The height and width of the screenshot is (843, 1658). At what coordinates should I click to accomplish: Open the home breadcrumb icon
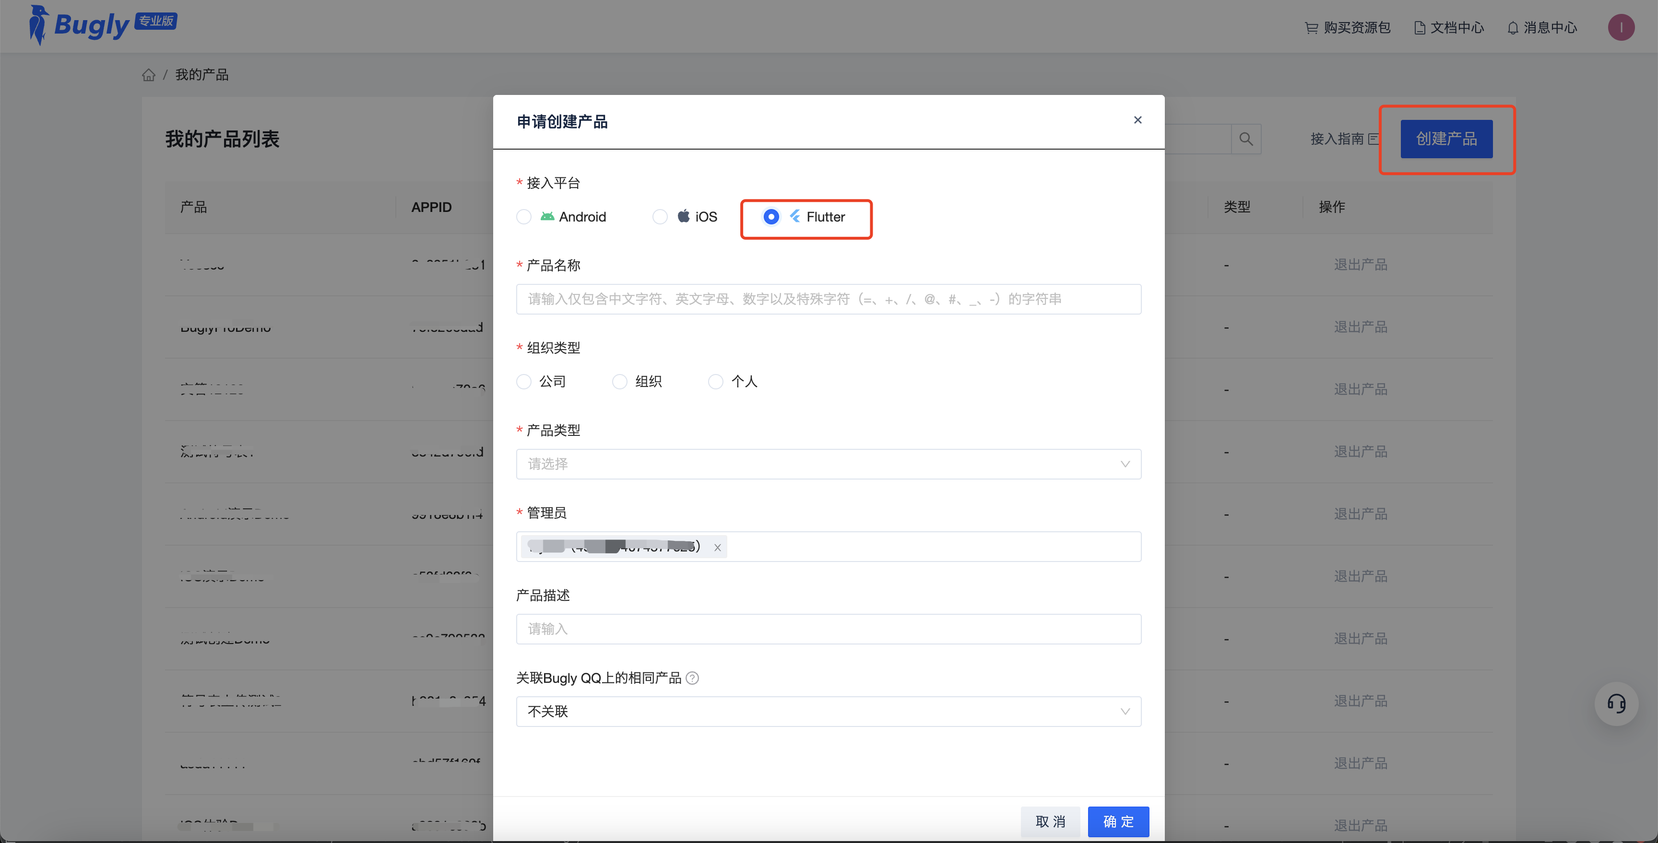tap(149, 75)
